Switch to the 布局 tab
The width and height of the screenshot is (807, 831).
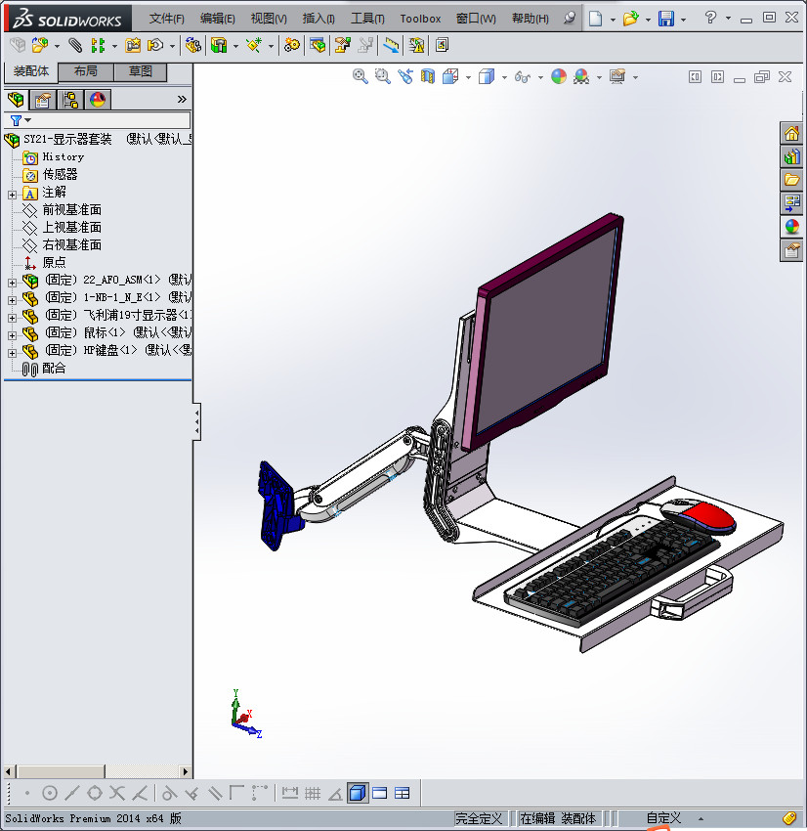(x=85, y=71)
